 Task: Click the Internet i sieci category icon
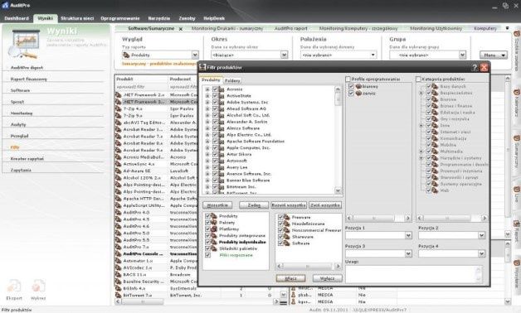coord(435,132)
